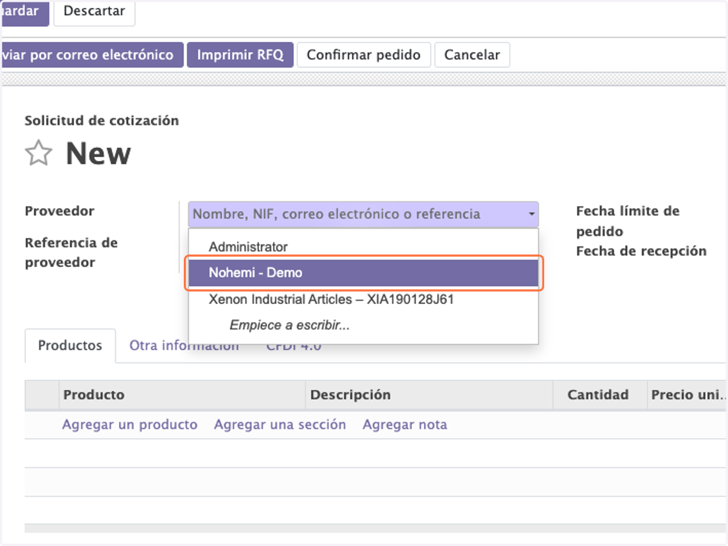Select Administrator from supplier list
This screenshot has height=546, width=728.
tap(363, 247)
